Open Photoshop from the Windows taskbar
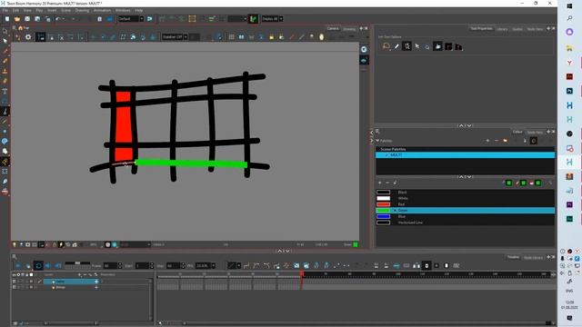This screenshot has width=582, height=327. click(x=570, y=91)
